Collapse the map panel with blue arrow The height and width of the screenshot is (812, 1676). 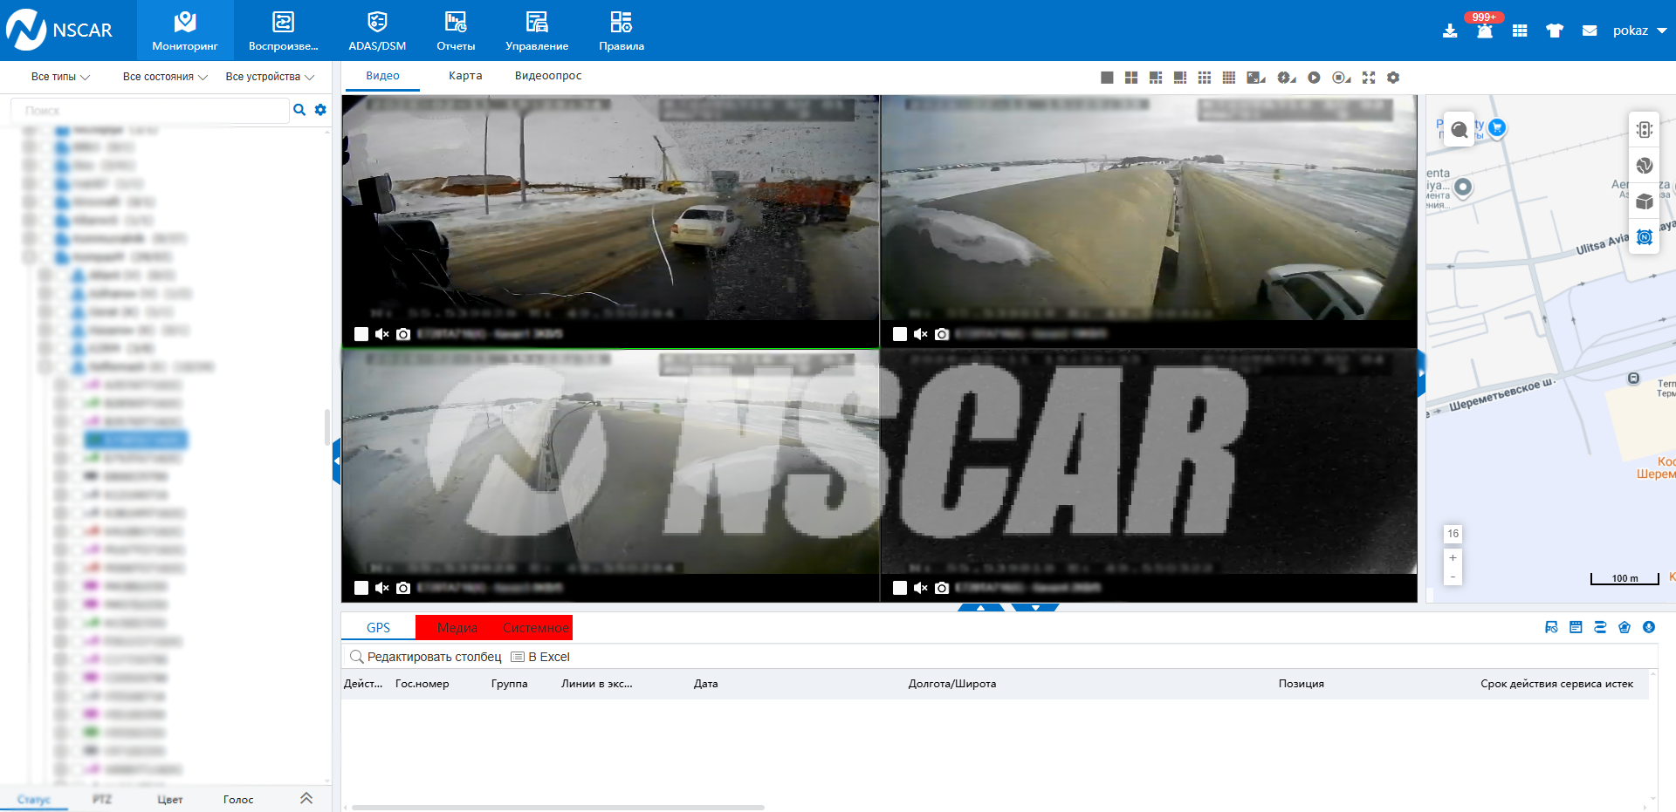point(1421,373)
